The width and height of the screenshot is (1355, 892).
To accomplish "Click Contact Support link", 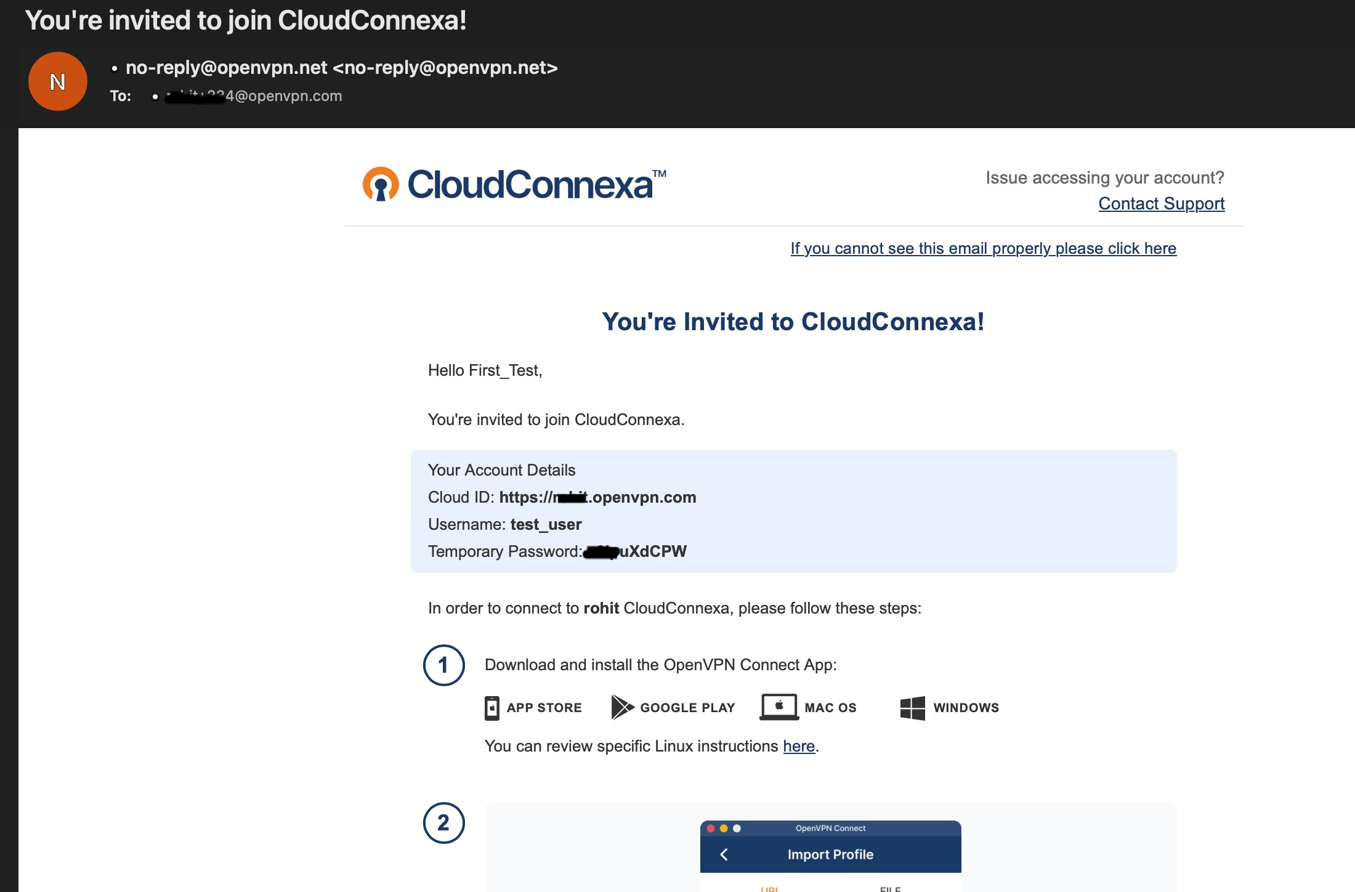I will (1161, 203).
